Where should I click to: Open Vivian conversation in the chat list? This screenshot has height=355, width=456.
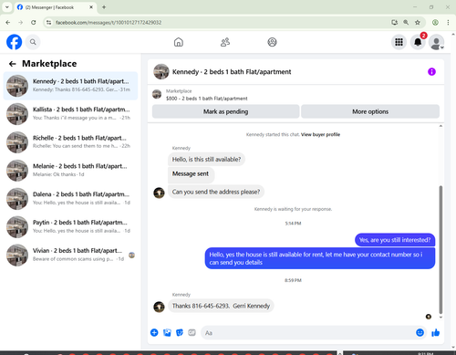pos(70,255)
